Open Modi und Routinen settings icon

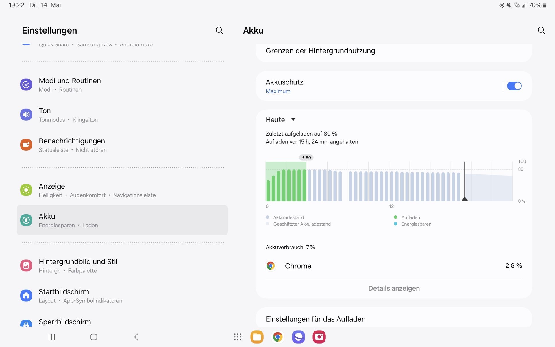26,84
